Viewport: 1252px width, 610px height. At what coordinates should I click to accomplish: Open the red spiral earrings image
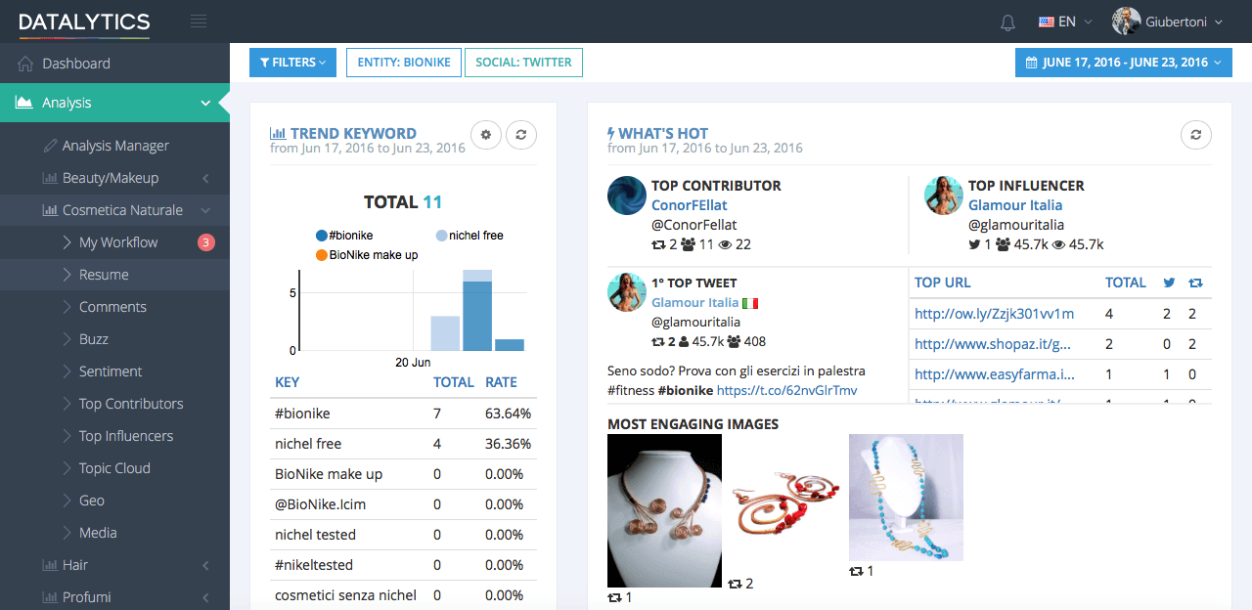pyautogui.click(x=785, y=504)
